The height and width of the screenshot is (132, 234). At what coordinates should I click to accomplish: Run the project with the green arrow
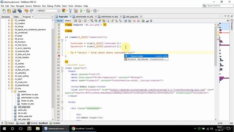pos(81,11)
